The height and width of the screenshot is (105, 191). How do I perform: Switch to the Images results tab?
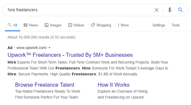(53, 25)
